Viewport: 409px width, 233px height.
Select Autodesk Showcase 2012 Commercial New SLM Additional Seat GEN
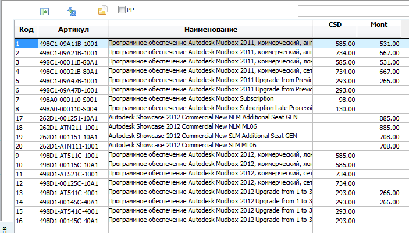tap(202, 136)
